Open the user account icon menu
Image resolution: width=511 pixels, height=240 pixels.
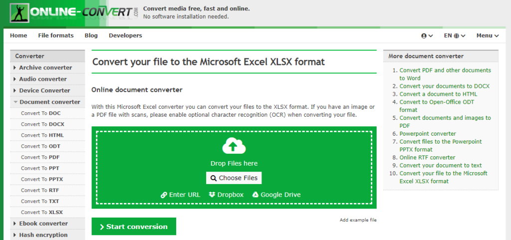click(x=427, y=36)
